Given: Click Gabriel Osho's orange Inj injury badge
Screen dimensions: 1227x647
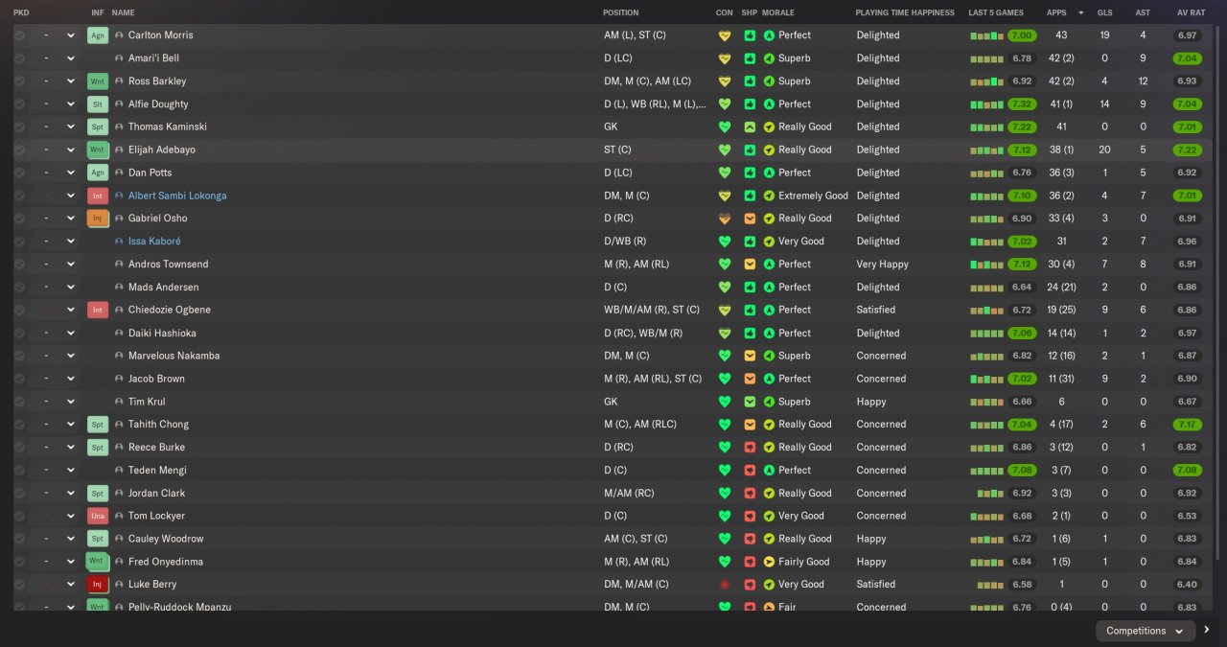Looking at the screenshot, I should (97, 219).
